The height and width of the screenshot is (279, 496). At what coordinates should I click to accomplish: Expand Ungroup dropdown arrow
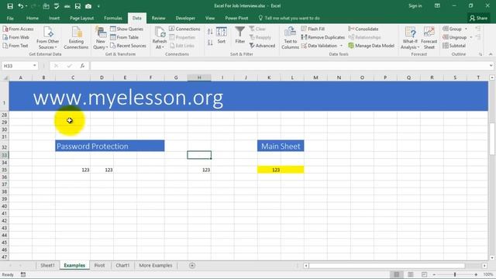pyautogui.click(x=471, y=37)
